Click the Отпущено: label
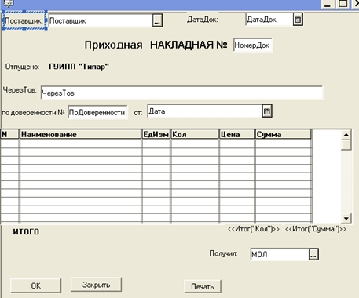Screen dimensions: 359x298 click(22, 67)
